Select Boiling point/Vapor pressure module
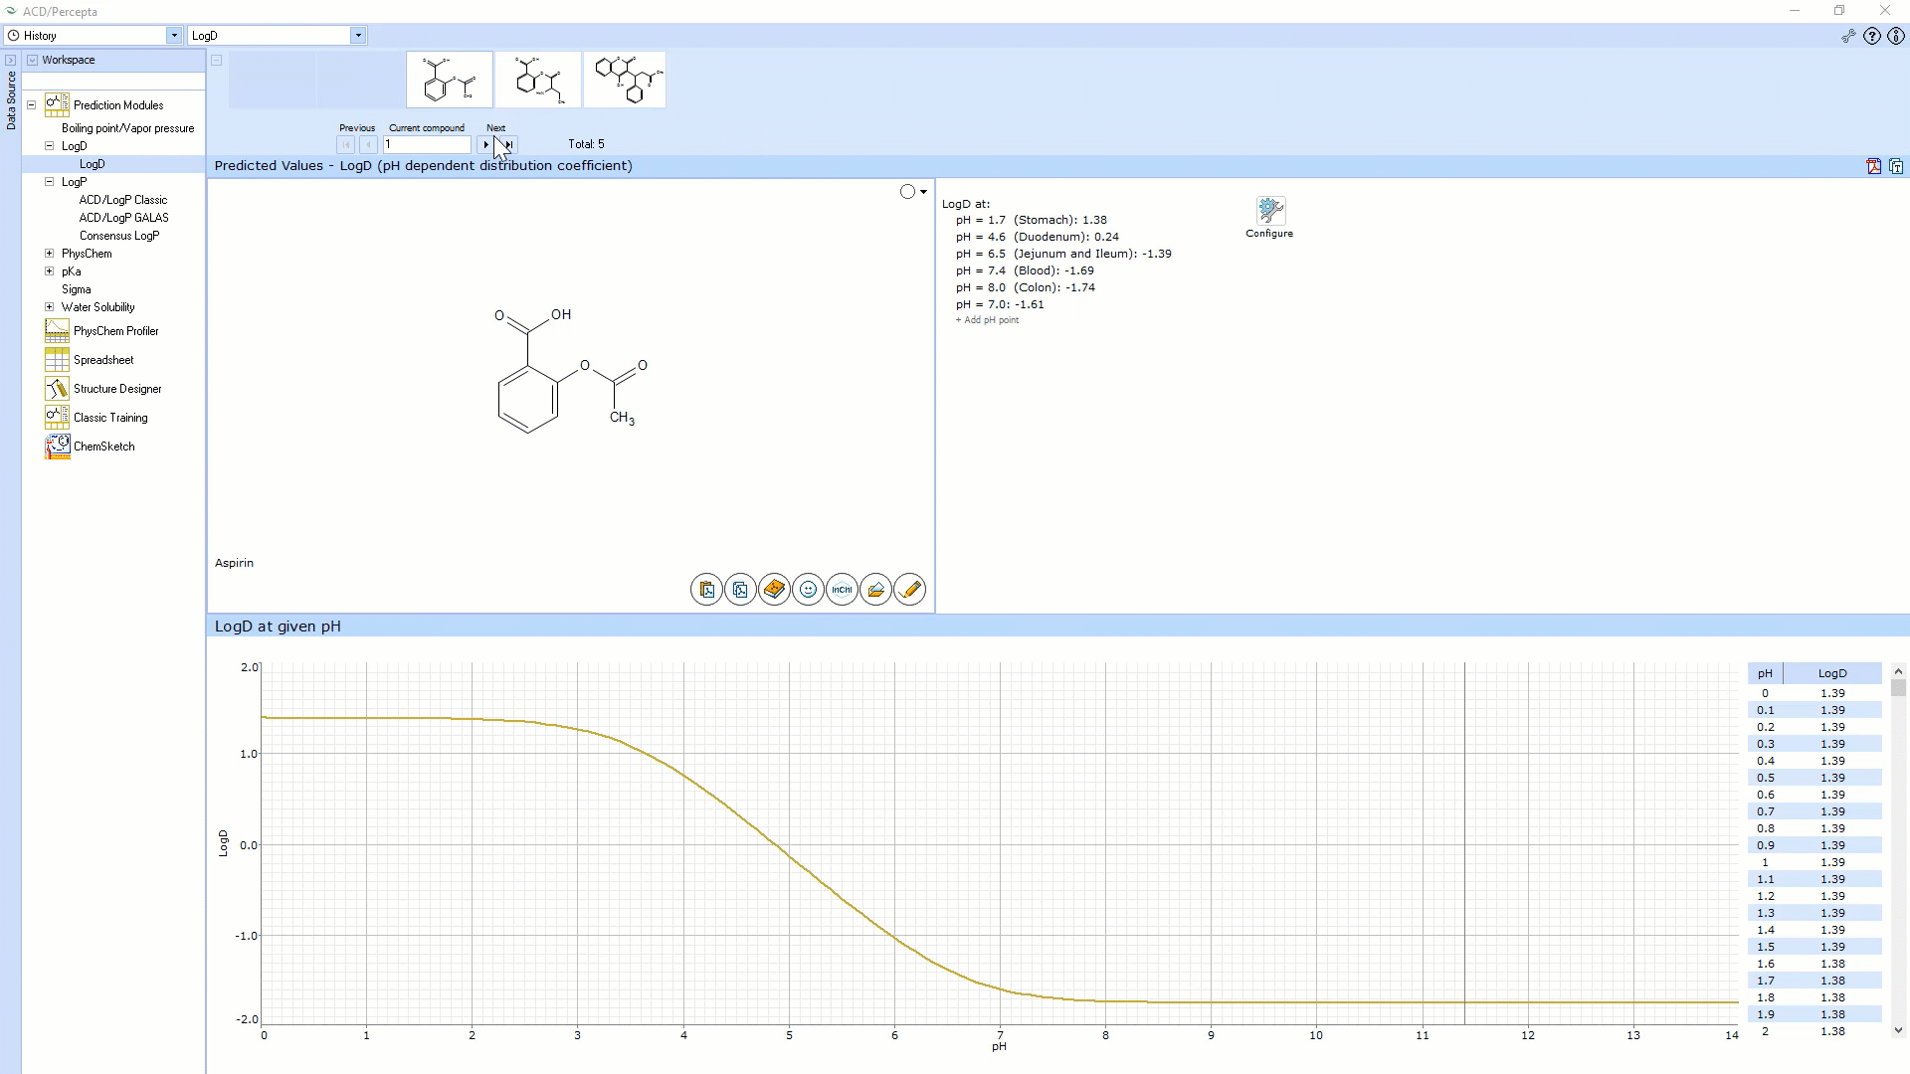Image resolution: width=1910 pixels, height=1074 pixels. click(x=127, y=128)
